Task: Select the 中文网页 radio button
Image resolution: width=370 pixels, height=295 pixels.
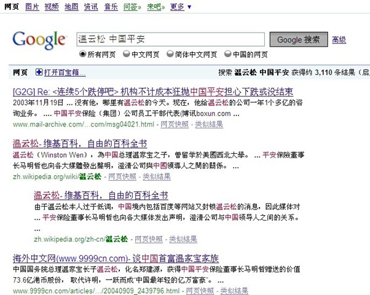Action: click(x=126, y=54)
